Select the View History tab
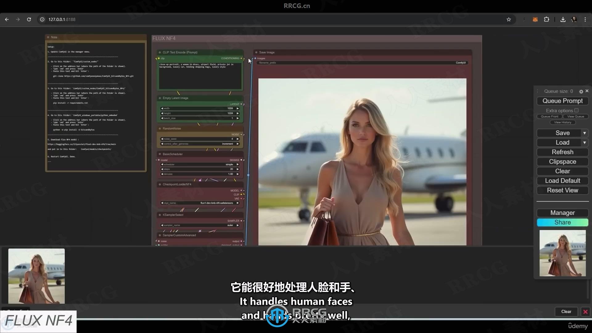Image resolution: width=592 pixels, height=333 pixels. [x=562, y=122]
